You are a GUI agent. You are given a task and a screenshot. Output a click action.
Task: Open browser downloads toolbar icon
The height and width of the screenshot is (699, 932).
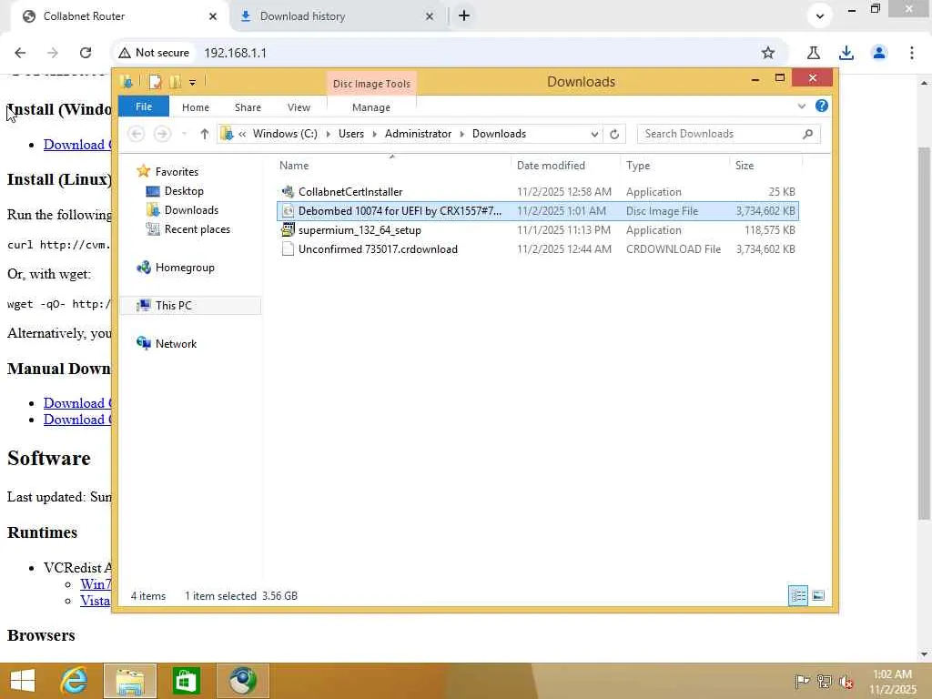point(846,53)
